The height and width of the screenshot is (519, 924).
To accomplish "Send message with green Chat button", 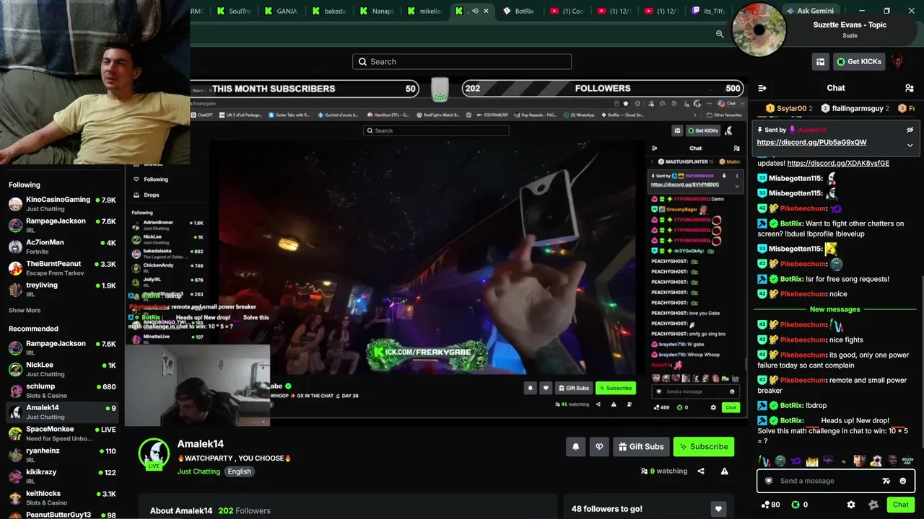I will [x=900, y=505].
